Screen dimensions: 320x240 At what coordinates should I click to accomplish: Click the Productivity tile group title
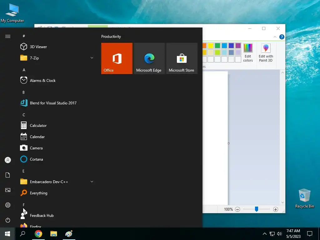[111, 37]
